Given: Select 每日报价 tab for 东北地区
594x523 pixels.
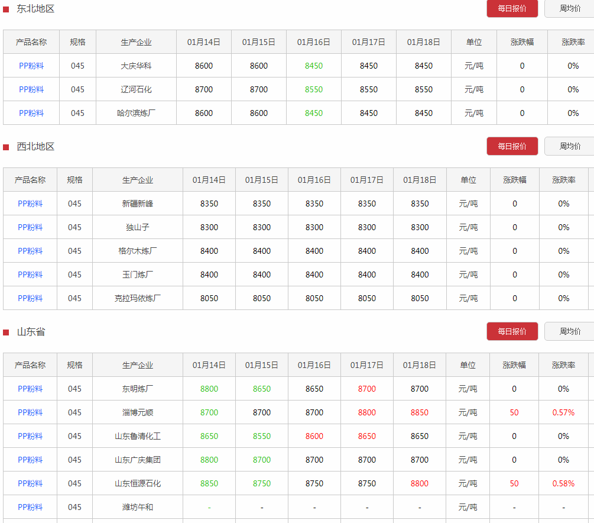Looking at the screenshot, I should tap(512, 8).
